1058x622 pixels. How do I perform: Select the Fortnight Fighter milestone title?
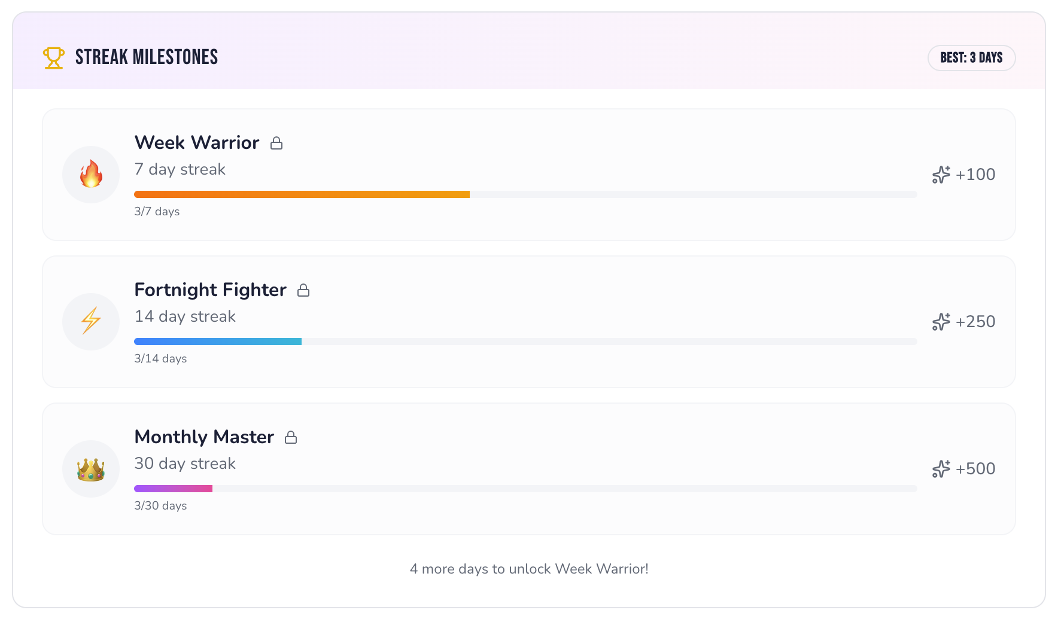coord(211,290)
